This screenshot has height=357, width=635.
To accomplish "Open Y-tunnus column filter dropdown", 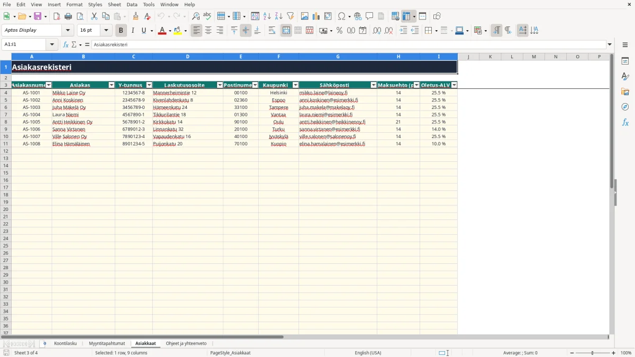I will [x=149, y=85].
